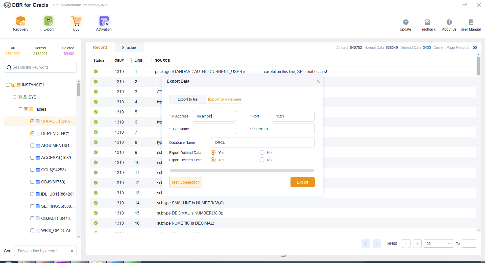Click the export progress bar
This screenshot has width=485, height=263.
click(242, 170)
